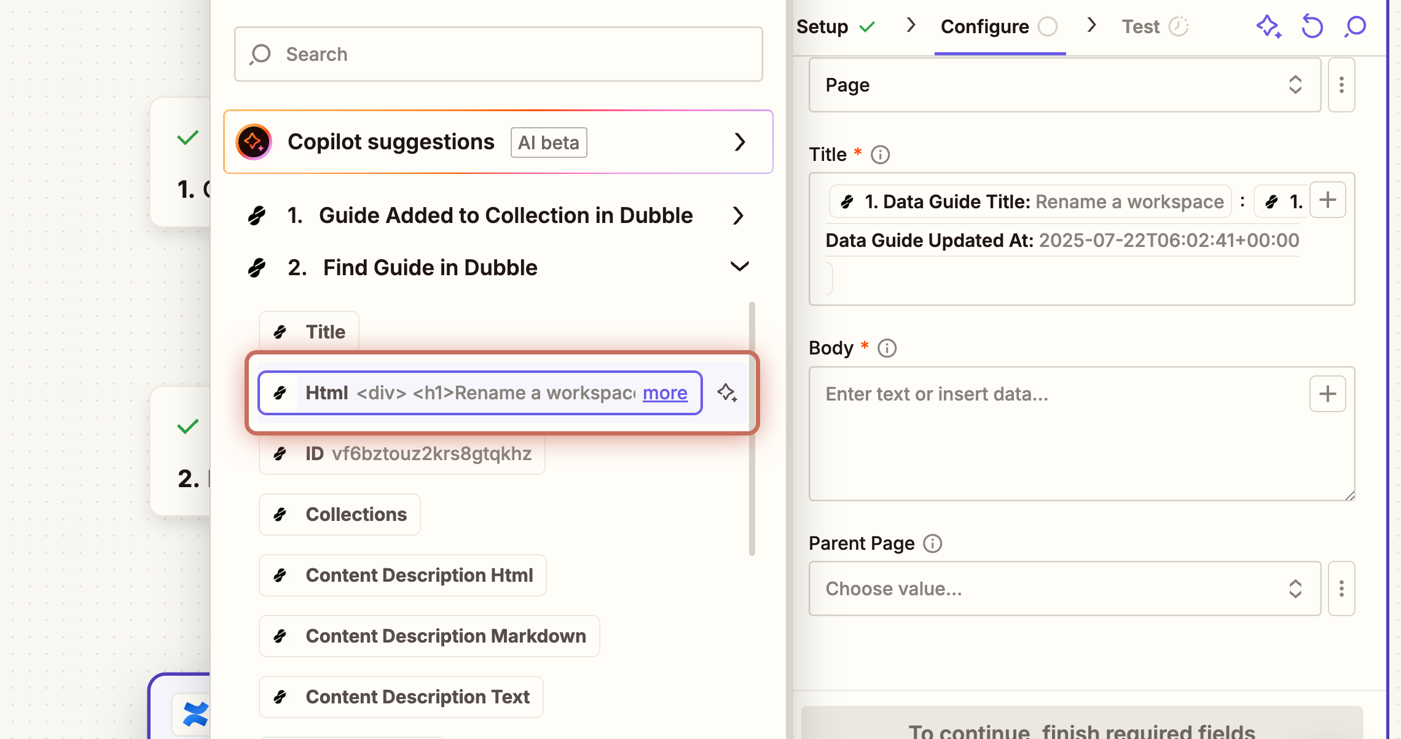Click clock icon next to Test

point(1179,26)
